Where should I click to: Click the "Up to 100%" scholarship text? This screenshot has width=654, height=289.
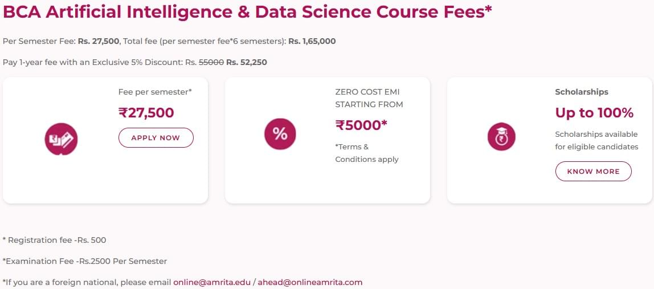tap(594, 113)
